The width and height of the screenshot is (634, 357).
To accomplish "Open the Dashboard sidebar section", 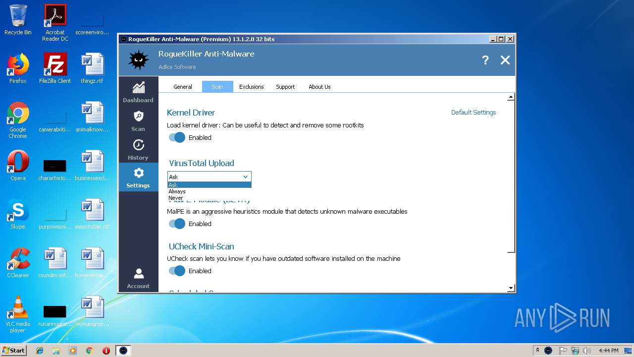I will 138,92.
